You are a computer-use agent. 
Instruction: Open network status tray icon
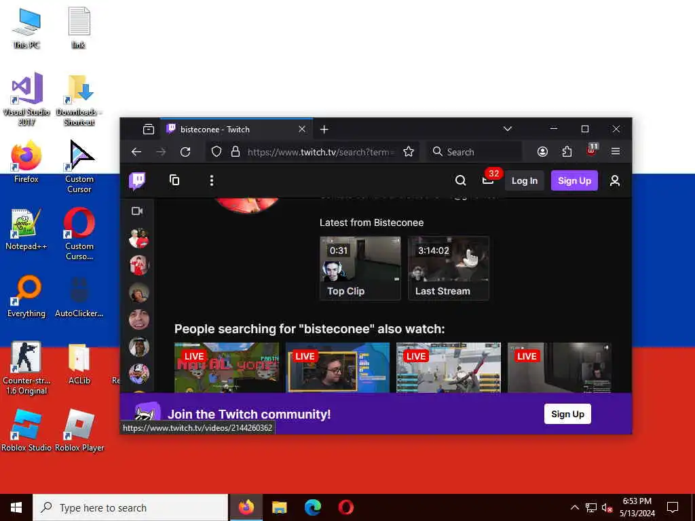tap(591, 507)
